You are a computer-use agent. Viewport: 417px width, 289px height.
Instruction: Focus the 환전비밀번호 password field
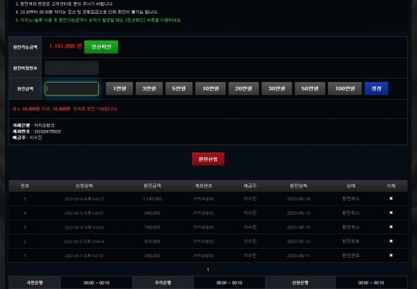[x=72, y=68]
